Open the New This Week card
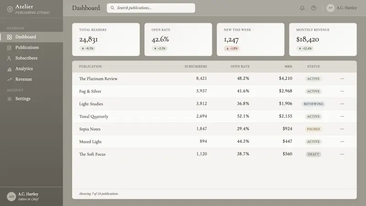Viewport: 366px width, 206px height. coord(251,39)
